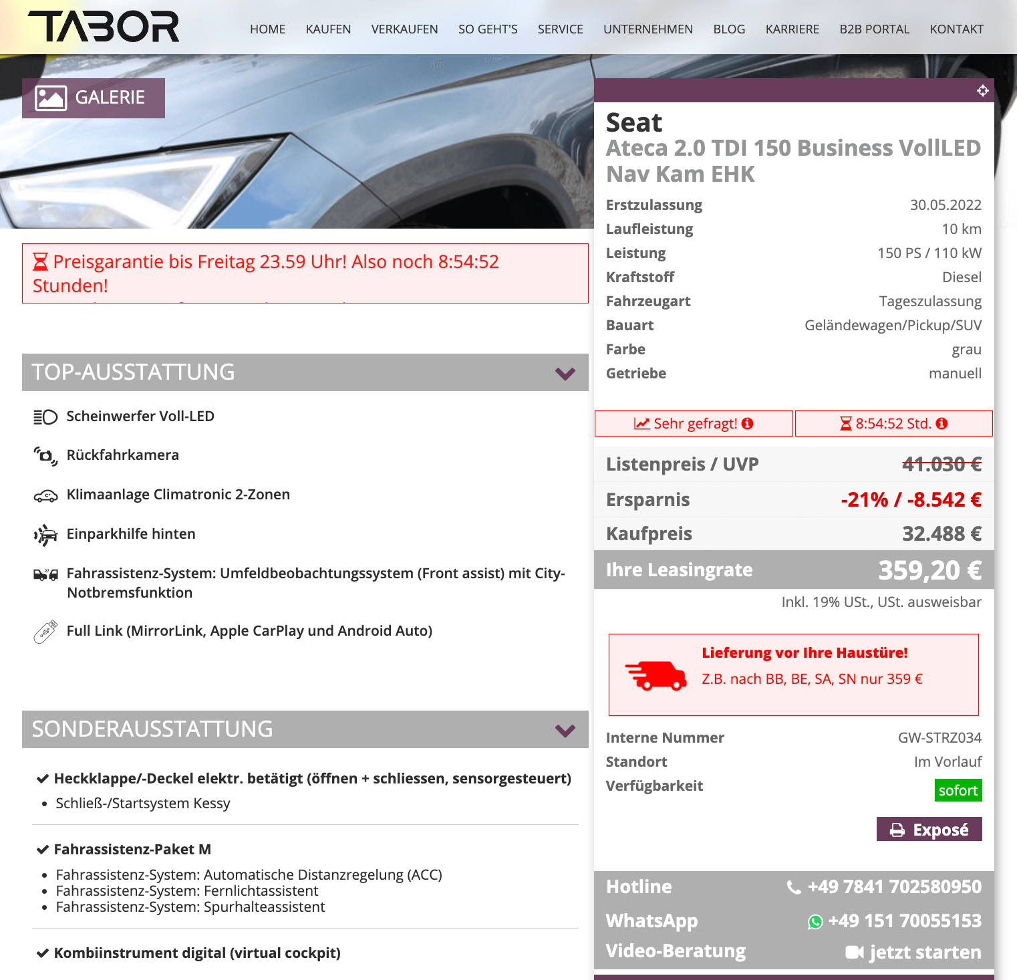Open the BLOG navigation link
The width and height of the screenshot is (1017, 980).
(x=729, y=29)
